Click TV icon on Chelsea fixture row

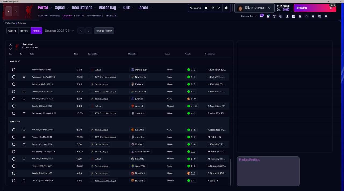tap(24, 144)
